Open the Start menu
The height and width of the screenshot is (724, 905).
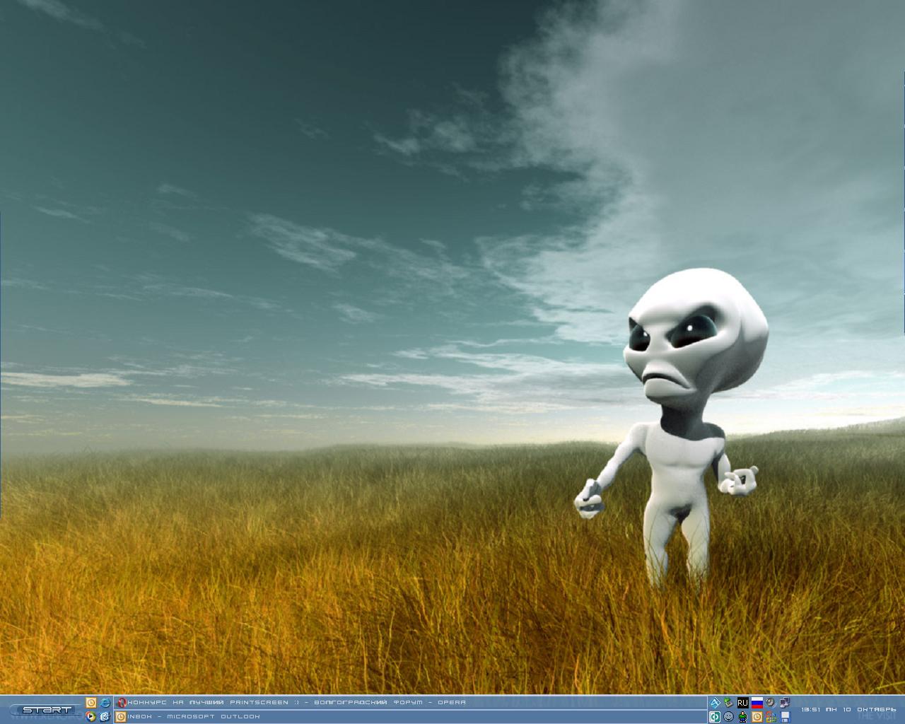point(47,710)
